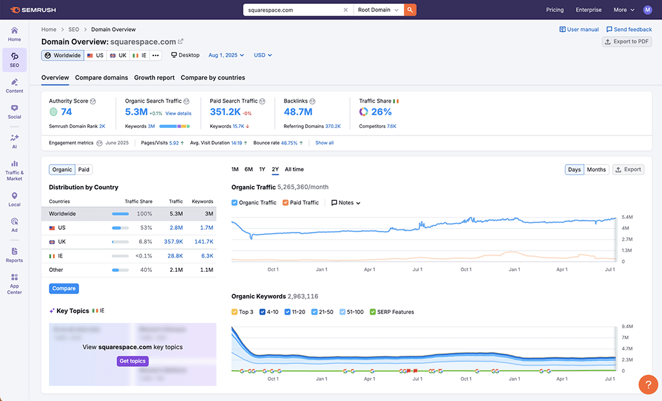
Task: Toggle the 51-100 keywords checkbox
Action: click(343, 312)
